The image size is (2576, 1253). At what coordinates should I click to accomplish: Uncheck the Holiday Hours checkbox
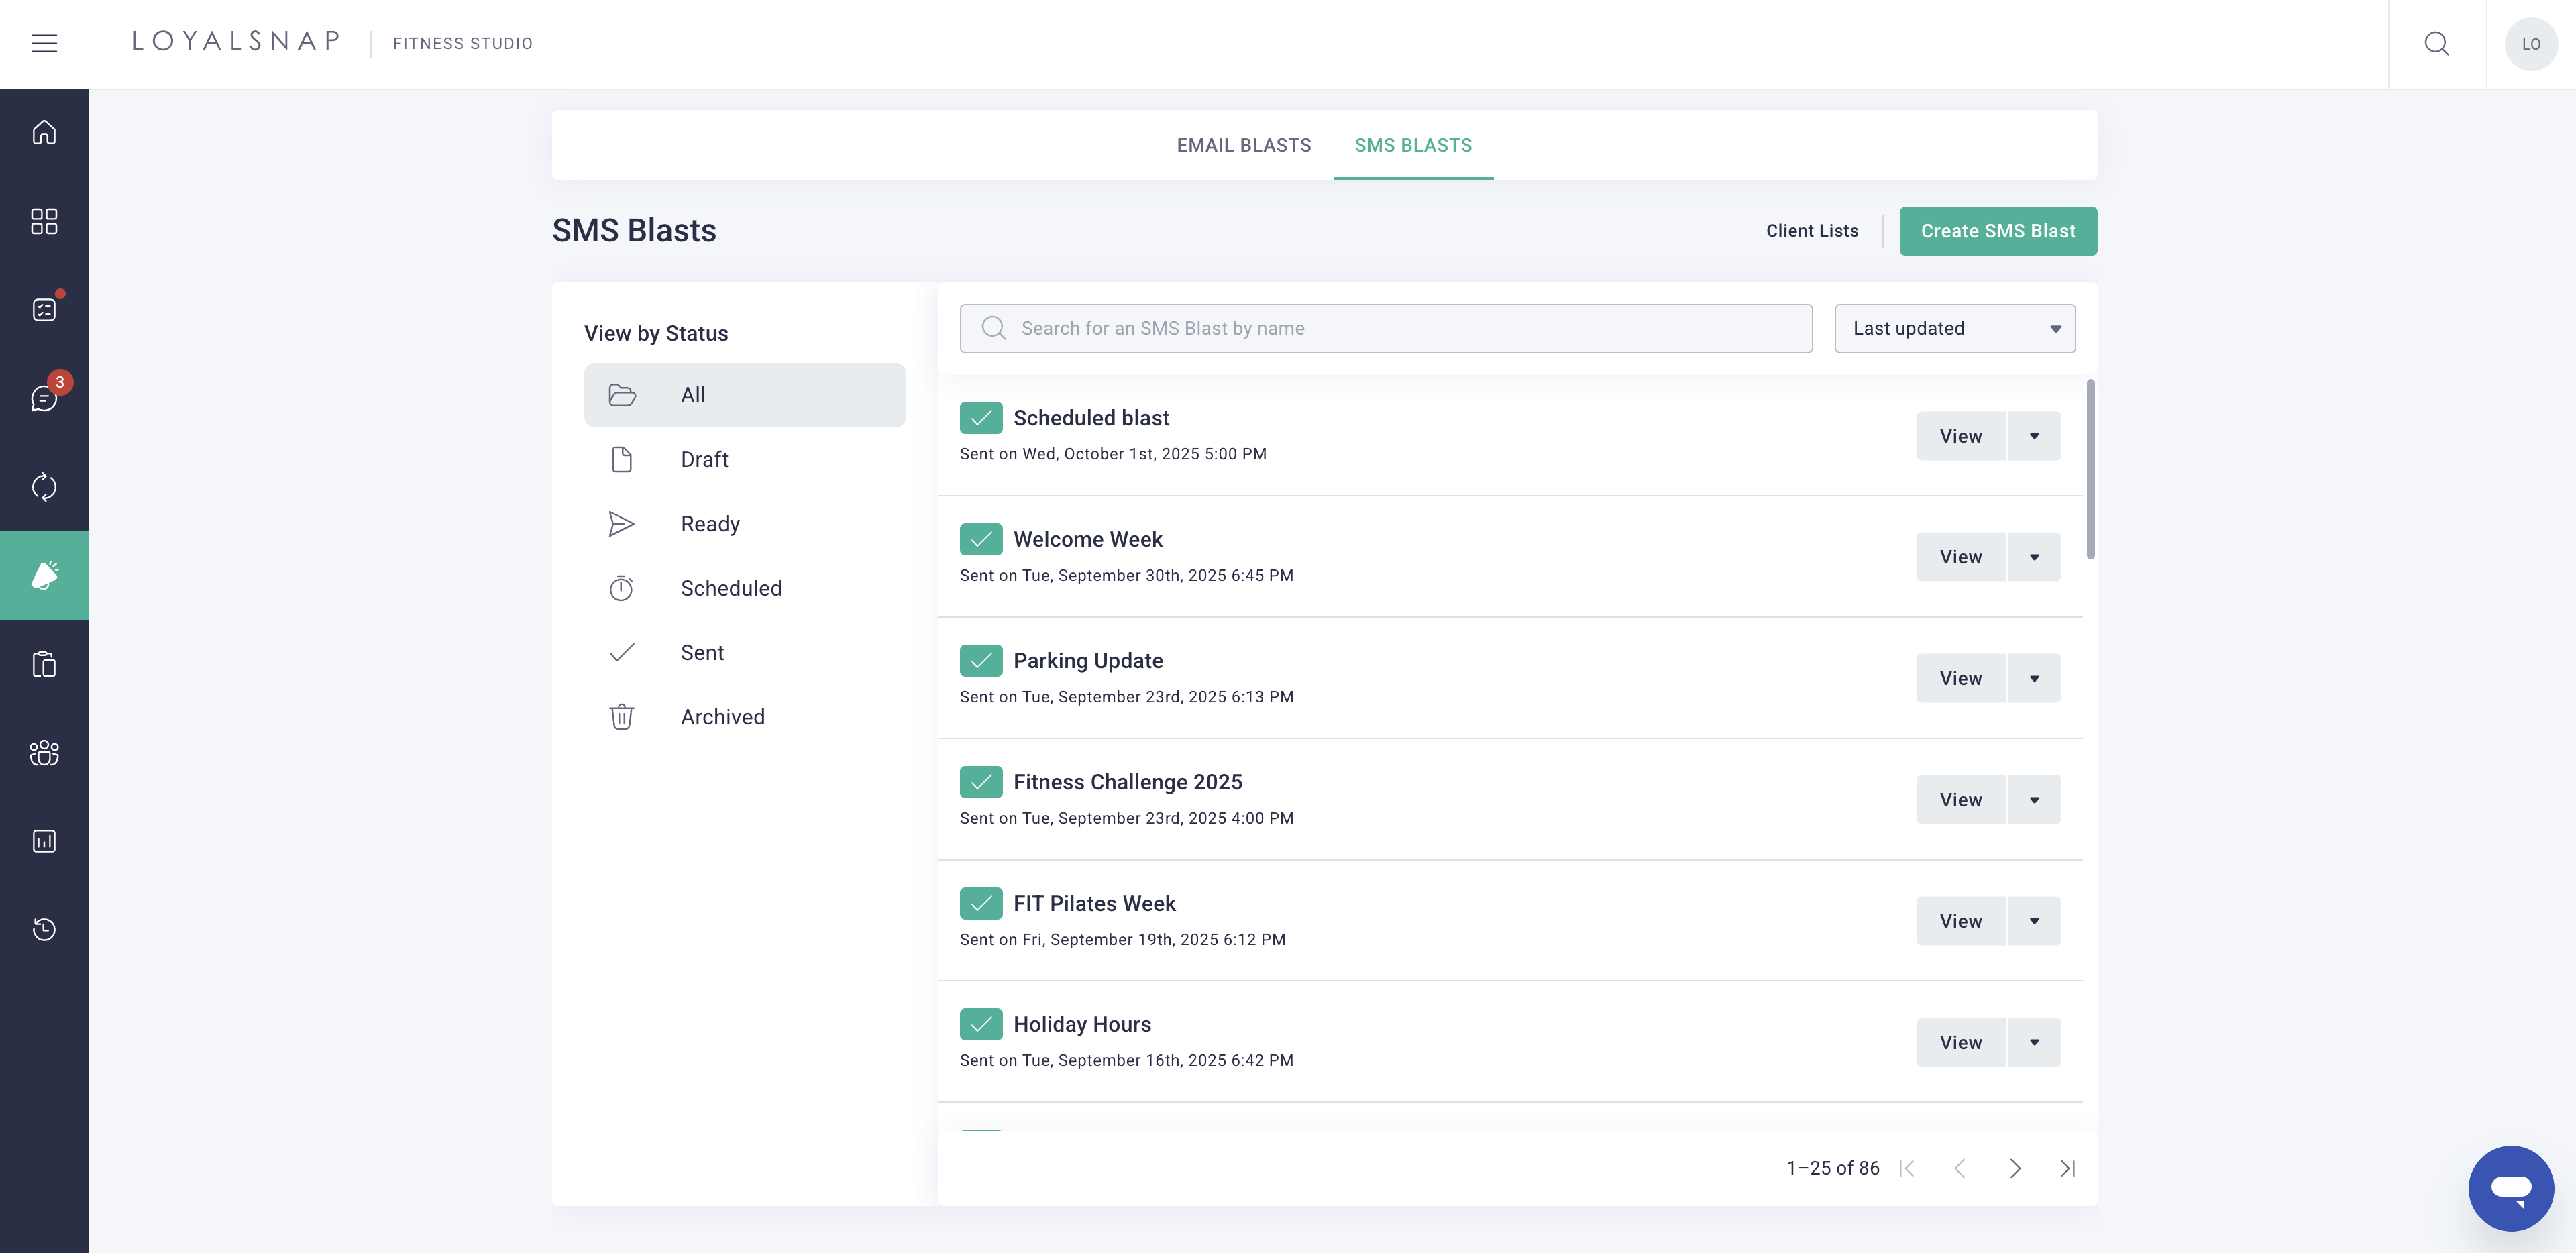click(x=981, y=1024)
